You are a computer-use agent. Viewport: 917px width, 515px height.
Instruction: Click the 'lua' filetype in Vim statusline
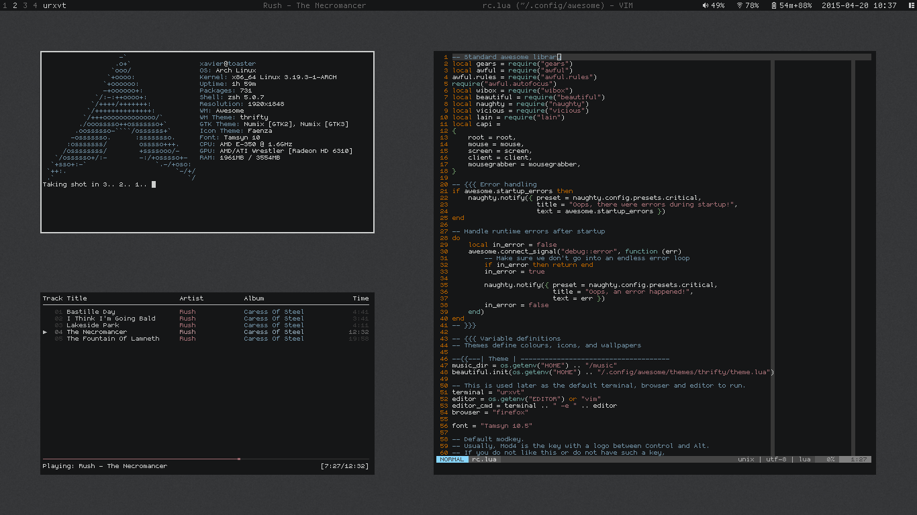click(804, 459)
